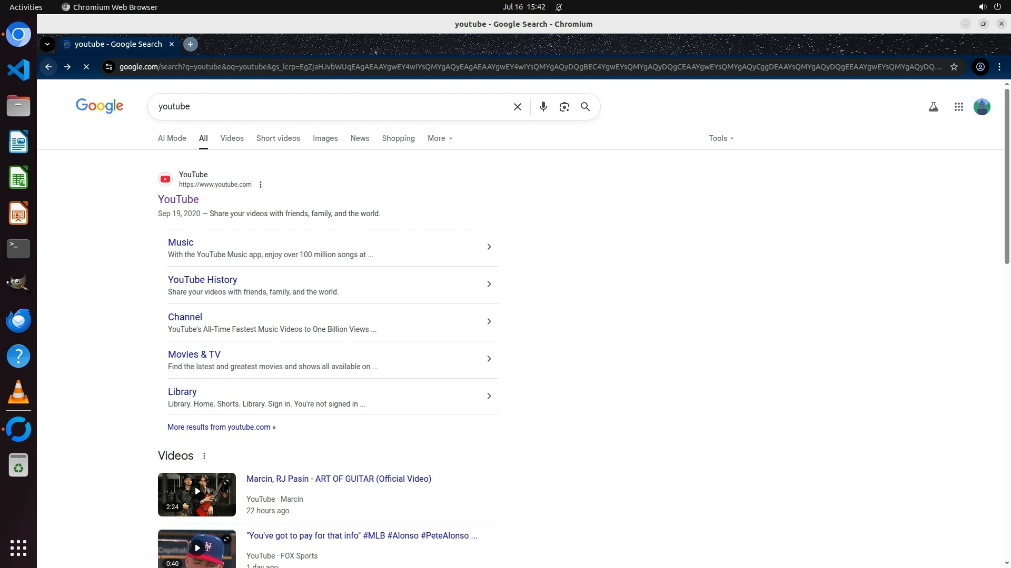
Task: Stop page loading in toolbar
Action: [x=86, y=67]
